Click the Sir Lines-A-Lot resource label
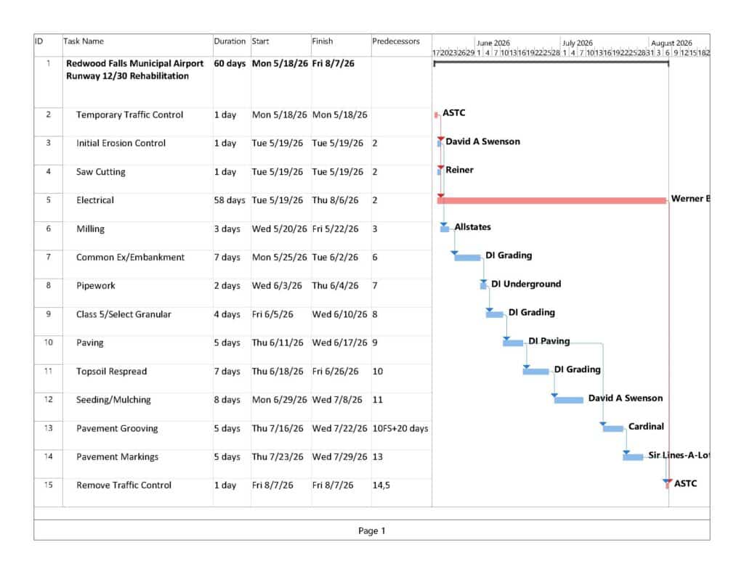This screenshot has height=574, width=744. tap(679, 455)
